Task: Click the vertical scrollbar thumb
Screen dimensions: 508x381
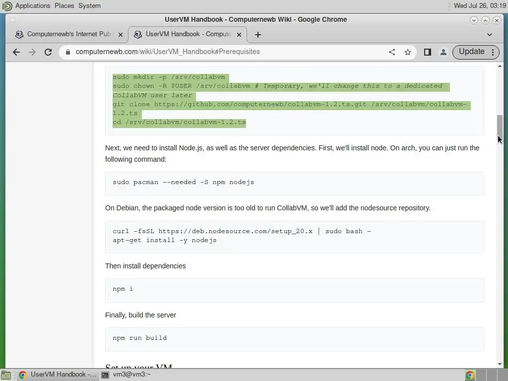Action: [x=500, y=127]
